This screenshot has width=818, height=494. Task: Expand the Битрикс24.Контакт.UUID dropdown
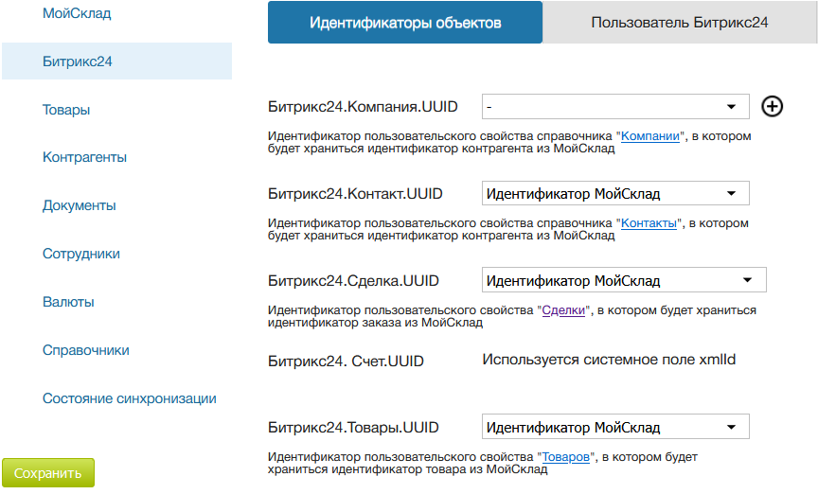[x=615, y=194]
